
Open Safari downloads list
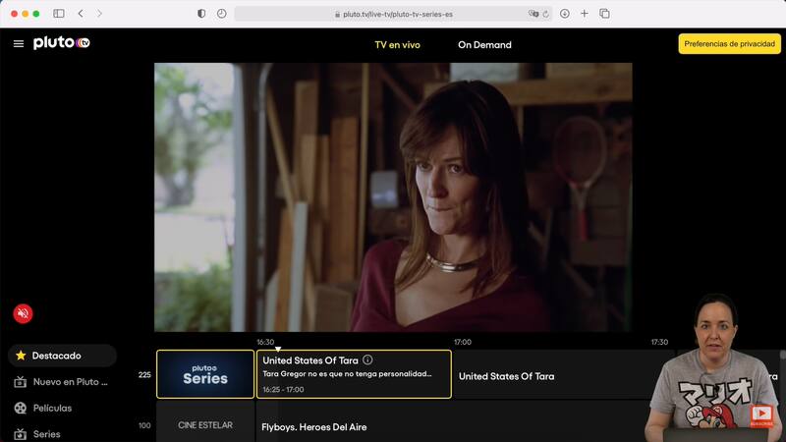tap(564, 14)
